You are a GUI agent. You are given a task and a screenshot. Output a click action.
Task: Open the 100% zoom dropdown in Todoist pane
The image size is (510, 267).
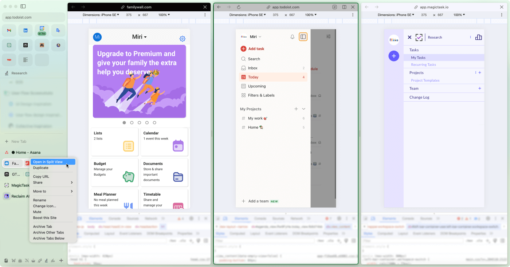[311, 15]
